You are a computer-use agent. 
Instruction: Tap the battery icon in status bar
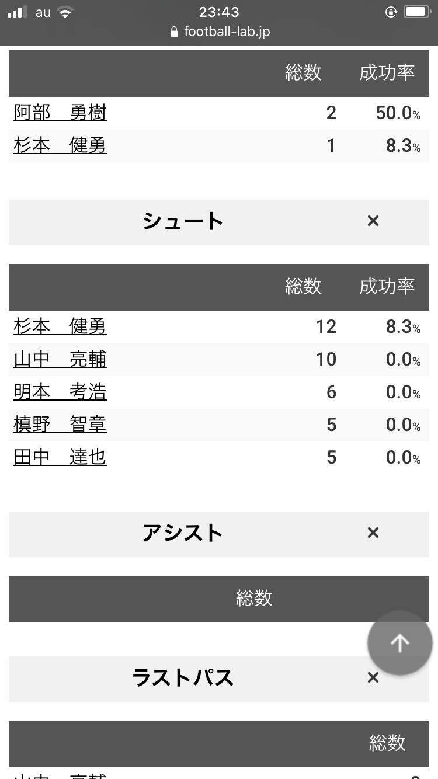(x=418, y=12)
